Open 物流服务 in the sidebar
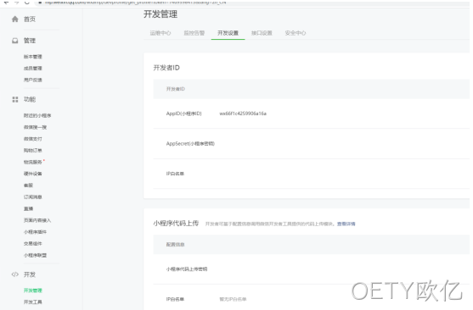Viewport: 473px width, 310px height. click(33, 163)
